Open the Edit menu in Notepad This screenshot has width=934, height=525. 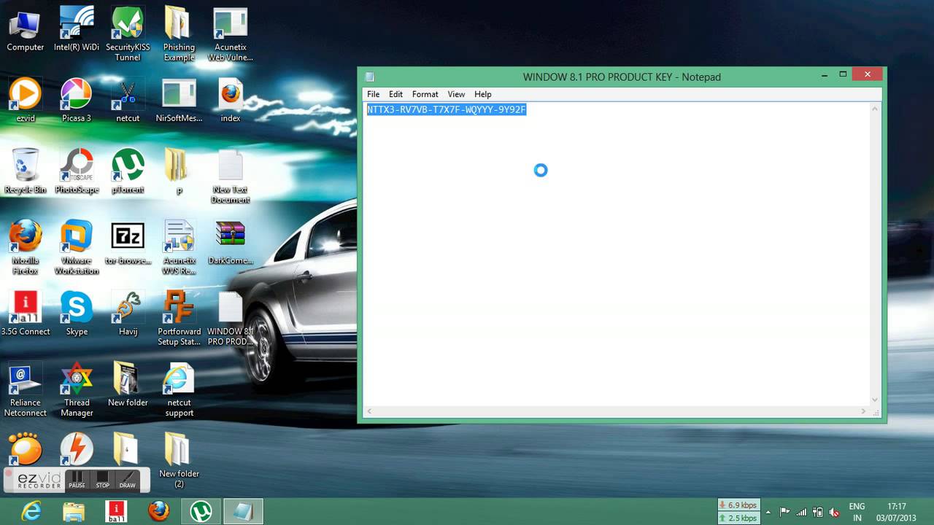point(395,94)
